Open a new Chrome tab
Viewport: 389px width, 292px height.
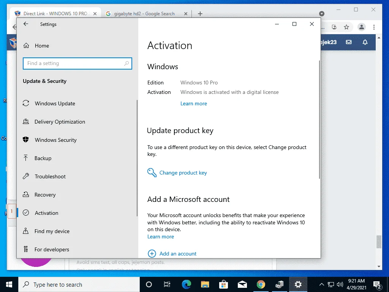(x=200, y=14)
